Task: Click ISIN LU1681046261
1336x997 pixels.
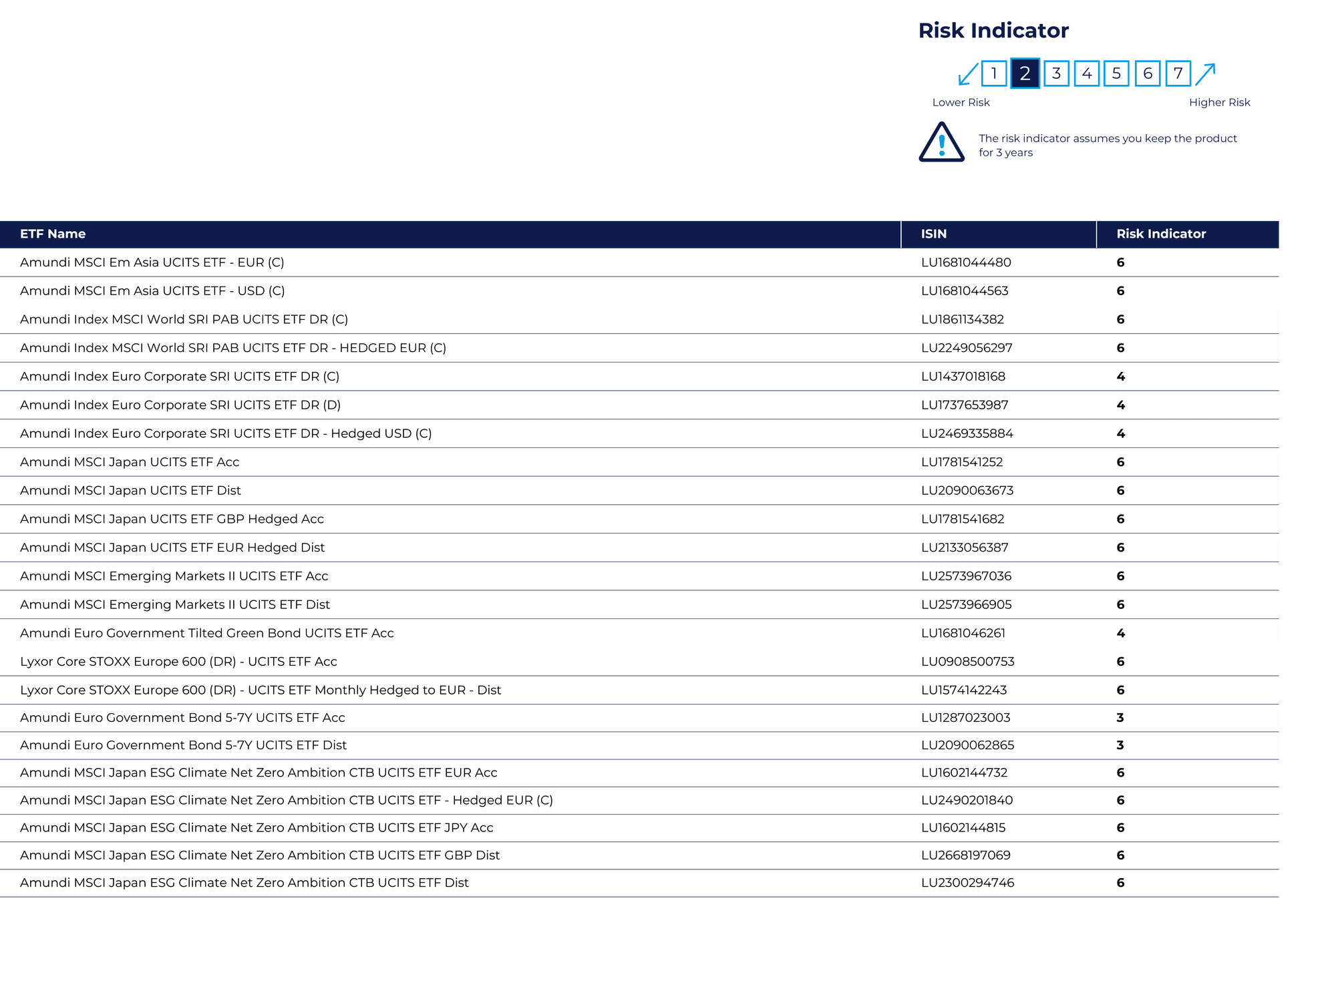Action: point(963,633)
